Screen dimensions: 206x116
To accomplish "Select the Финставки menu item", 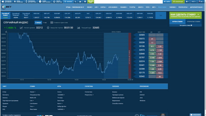I will pos(162,7).
